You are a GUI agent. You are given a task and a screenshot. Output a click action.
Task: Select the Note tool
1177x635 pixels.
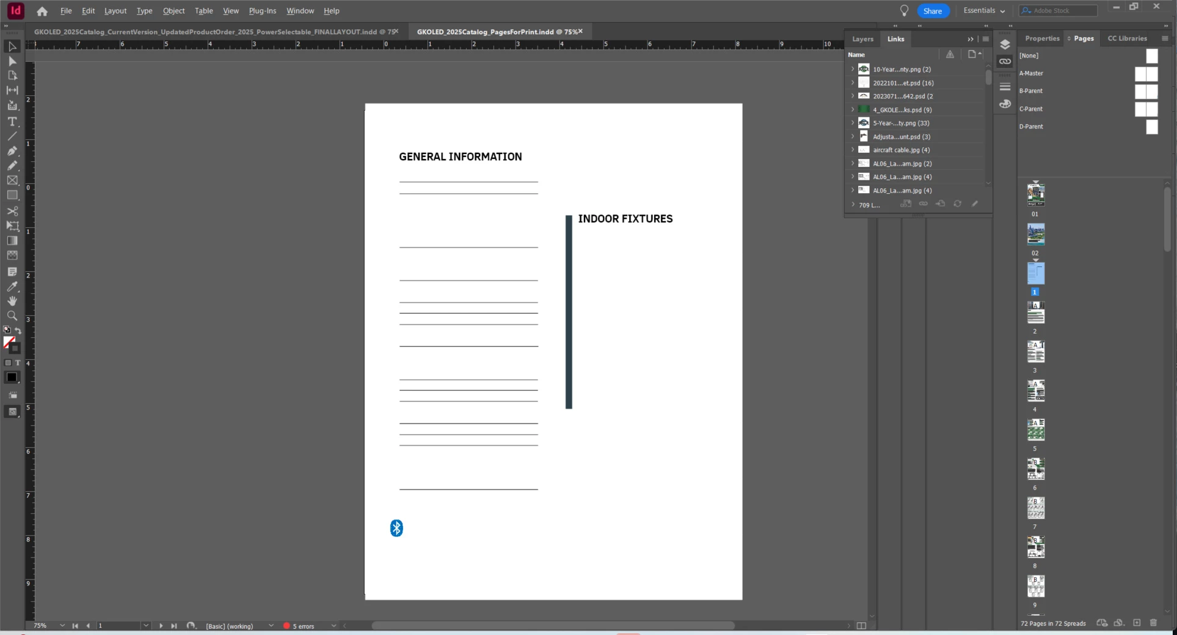coord(12,271)
